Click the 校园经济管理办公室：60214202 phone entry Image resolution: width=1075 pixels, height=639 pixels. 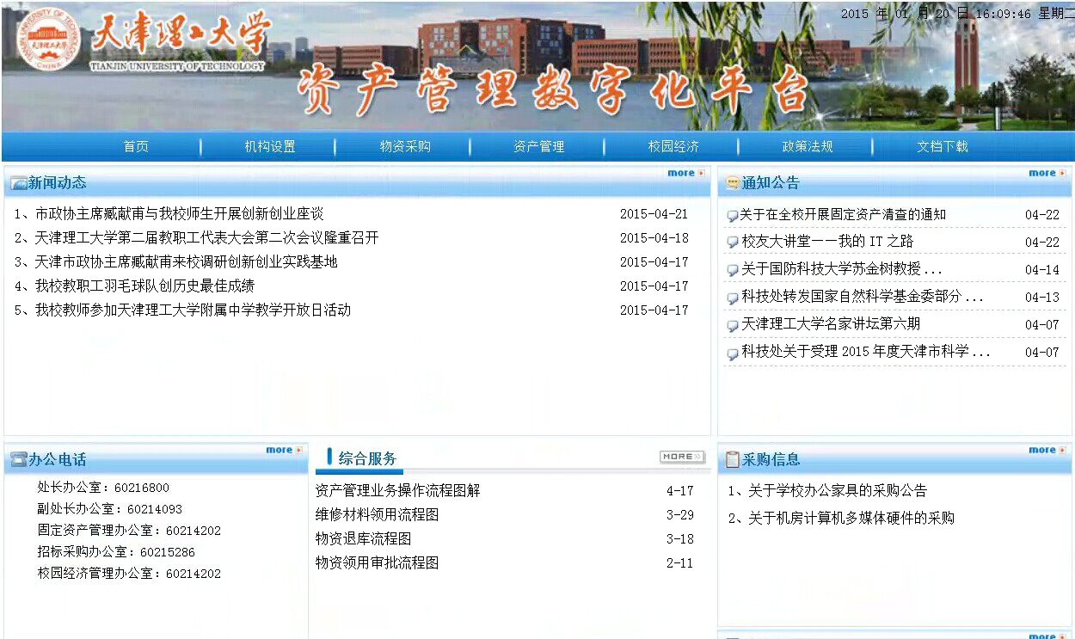click(x=129, y=574)
